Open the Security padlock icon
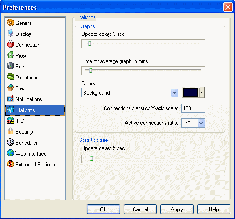This screenshot has height=219, width=235. 10,131
